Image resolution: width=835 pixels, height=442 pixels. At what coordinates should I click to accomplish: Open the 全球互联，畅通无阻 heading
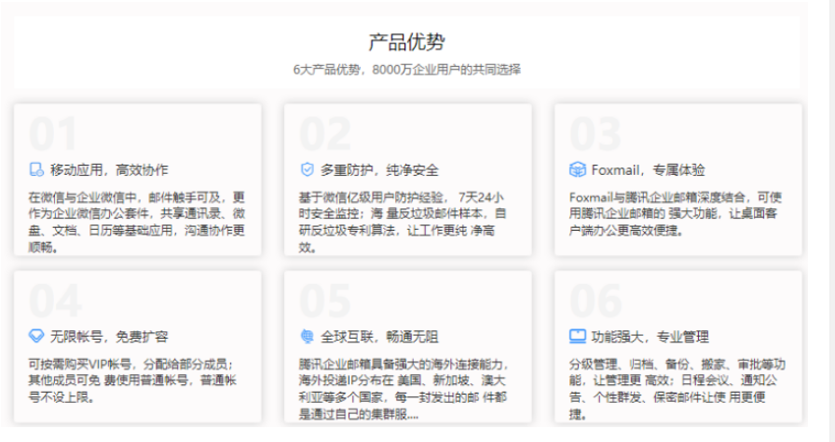379,336
